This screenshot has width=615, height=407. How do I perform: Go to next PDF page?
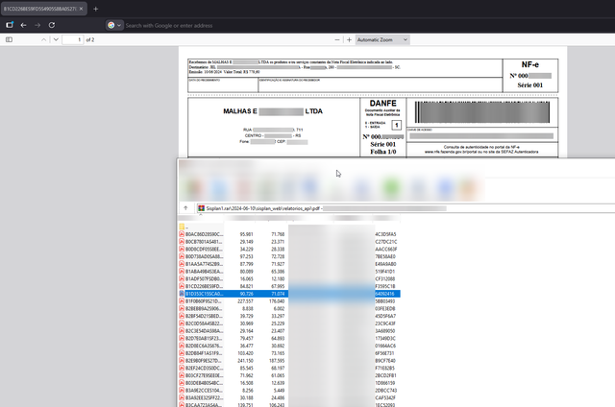pyautogui.click(x=56, y=39)
